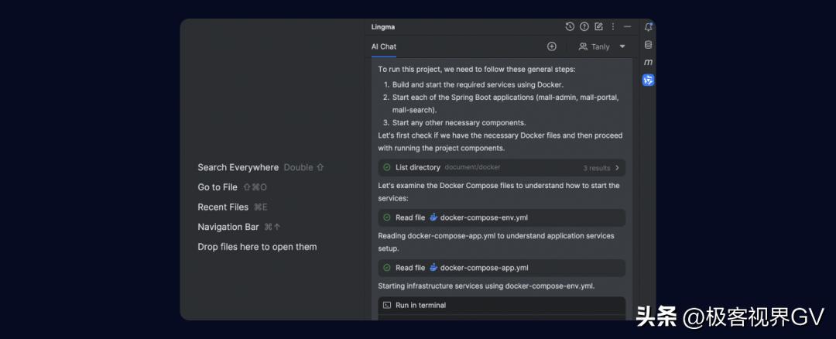The width and height of the screenshot is (836, 339).
Task: Toggle the blue Lingma sidebar icon
Action: click(648, 80)
